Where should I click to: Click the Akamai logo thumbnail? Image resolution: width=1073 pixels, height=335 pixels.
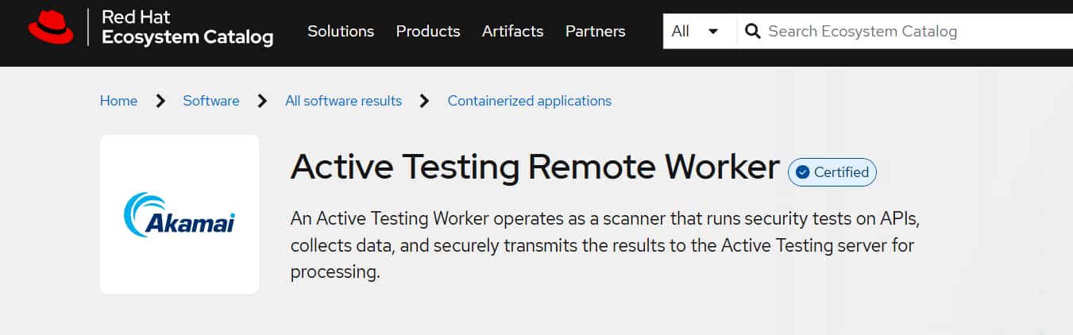pyautogui.click(x=179, y=214)
